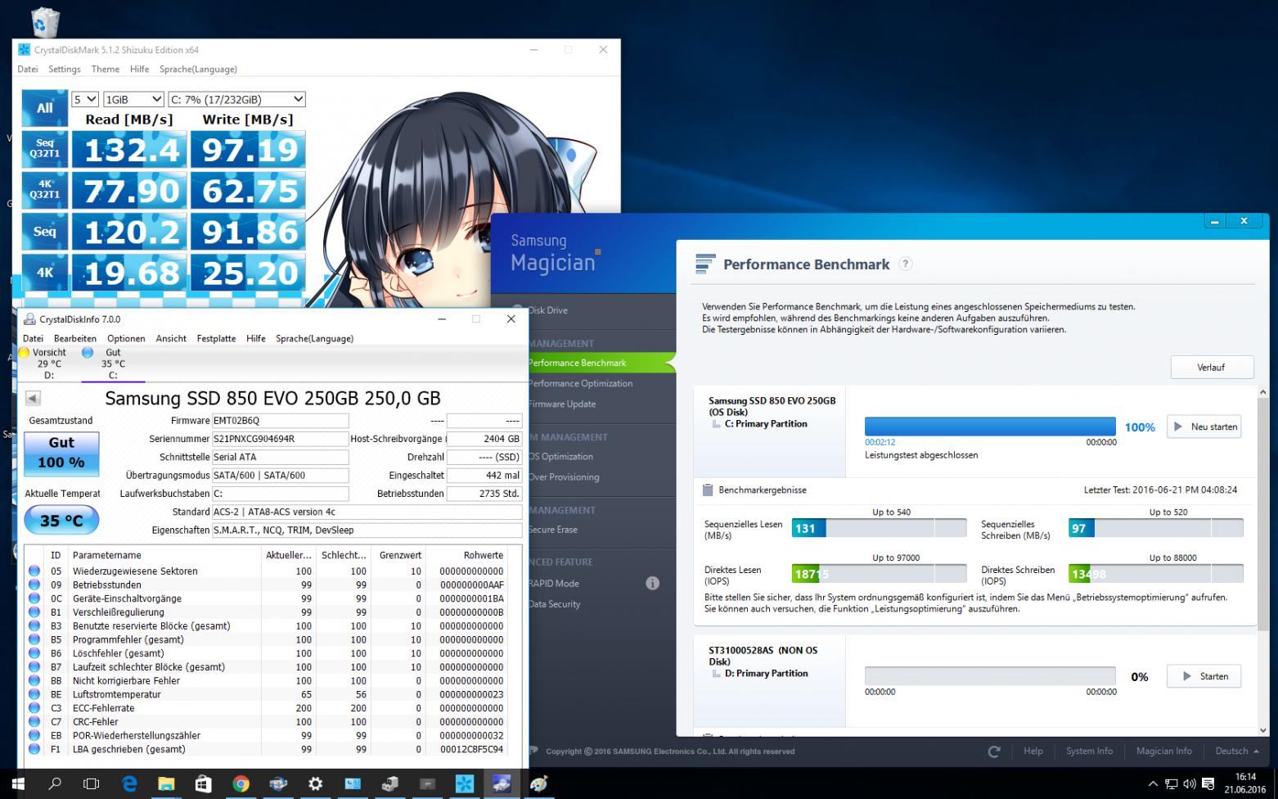Viewport: 1278px width, 799px height.
Task: Click the Magician refresh icon
Action: pyautogui.click(x=994, y=751)
